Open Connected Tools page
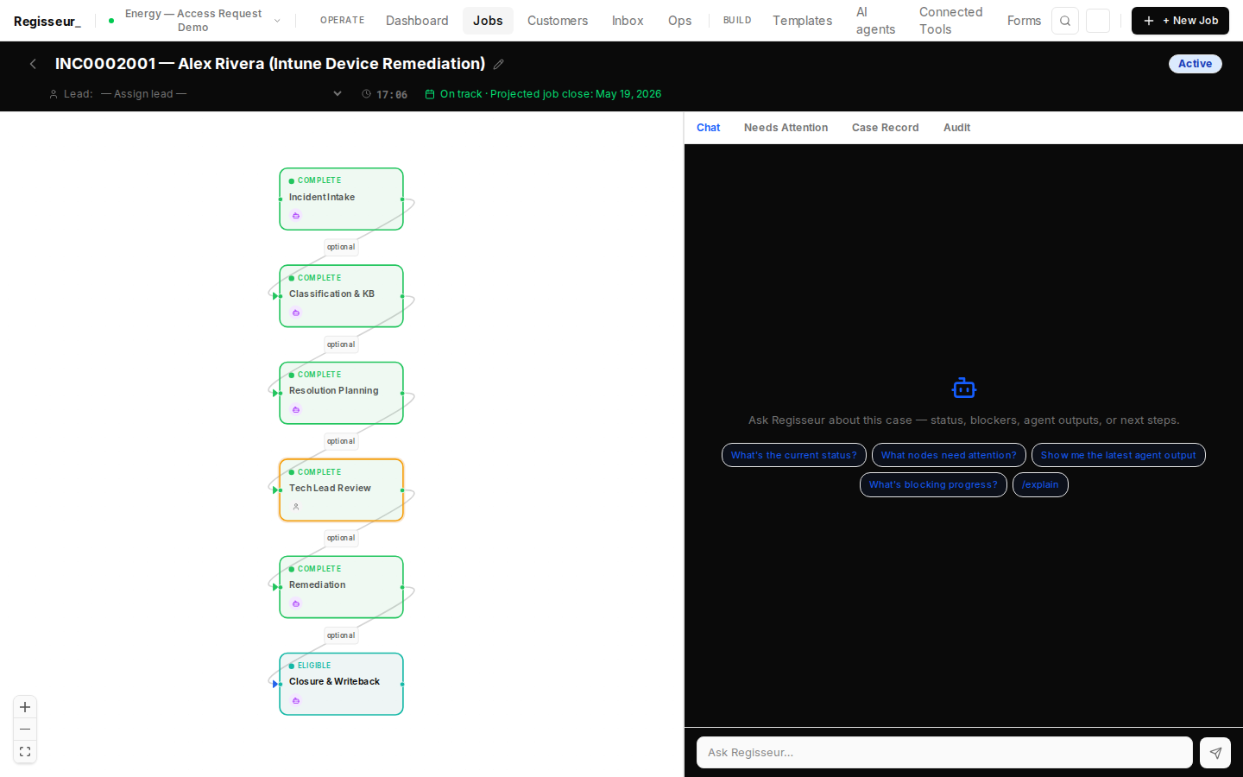The image size is (1243, 777). tap(950, 21)
